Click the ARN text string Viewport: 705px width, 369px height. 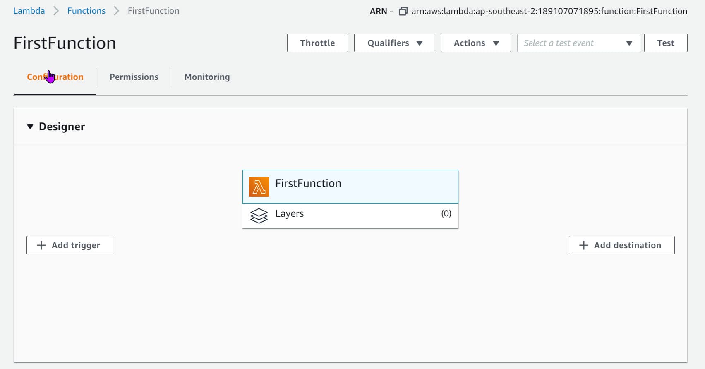point(549,11)
